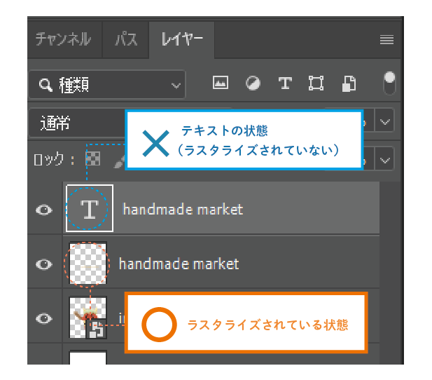
Task: Click the T text layer thumbnail
Action: 90,208
